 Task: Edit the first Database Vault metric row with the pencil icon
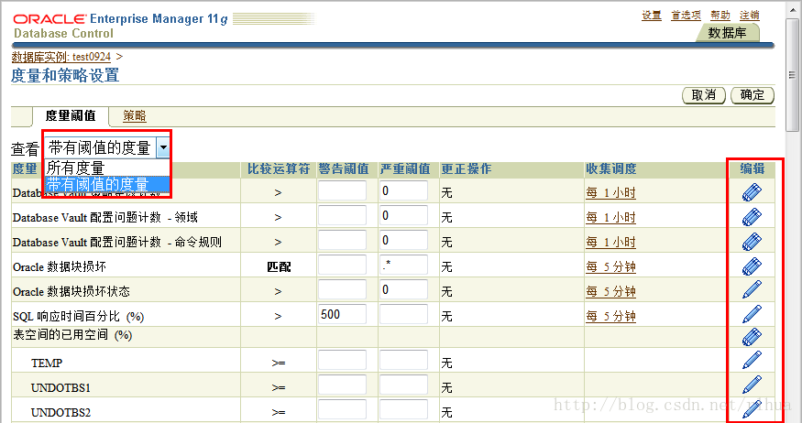pyautogui.click(x=752, y=192)
